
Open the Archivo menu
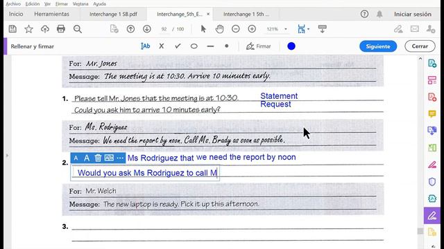[13, 4]
